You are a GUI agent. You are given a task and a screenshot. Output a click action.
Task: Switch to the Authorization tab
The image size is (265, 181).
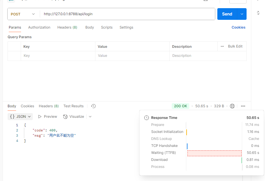[x=39, y=27]
